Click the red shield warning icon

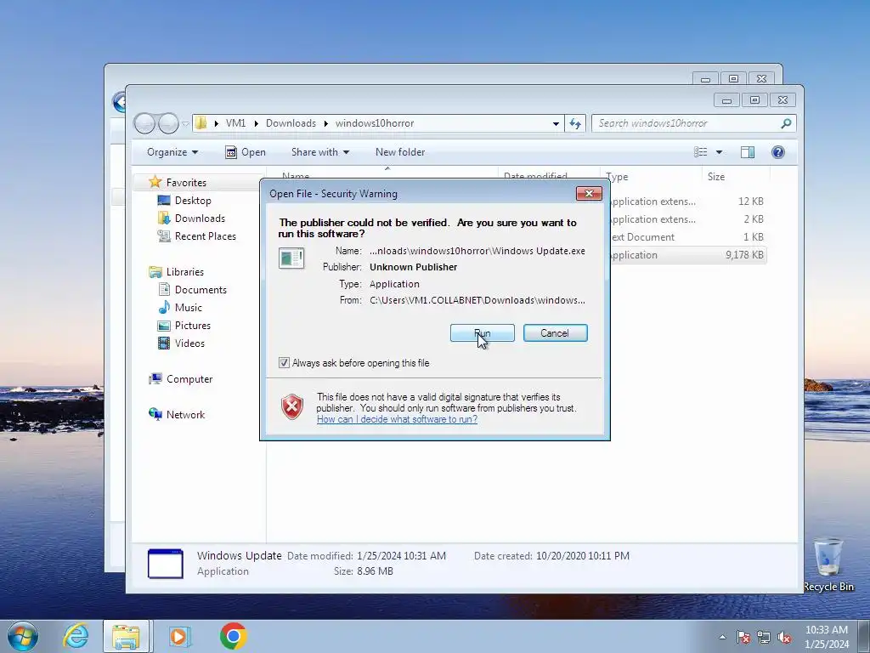[x=292, y=407]
